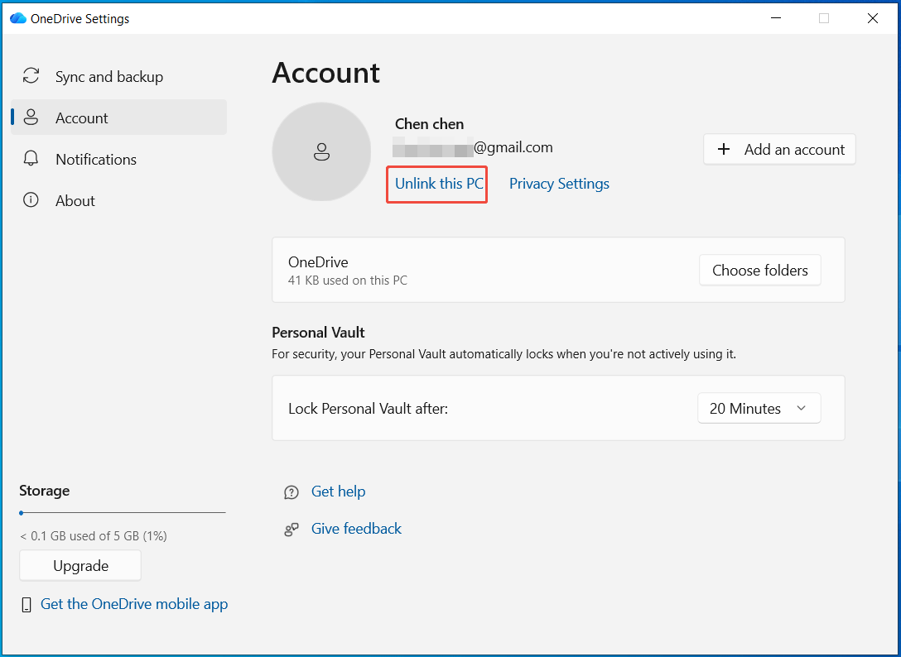Screen dimensions: 901x657
Task: Click the About info icon
Action: [x=31, y=200]
